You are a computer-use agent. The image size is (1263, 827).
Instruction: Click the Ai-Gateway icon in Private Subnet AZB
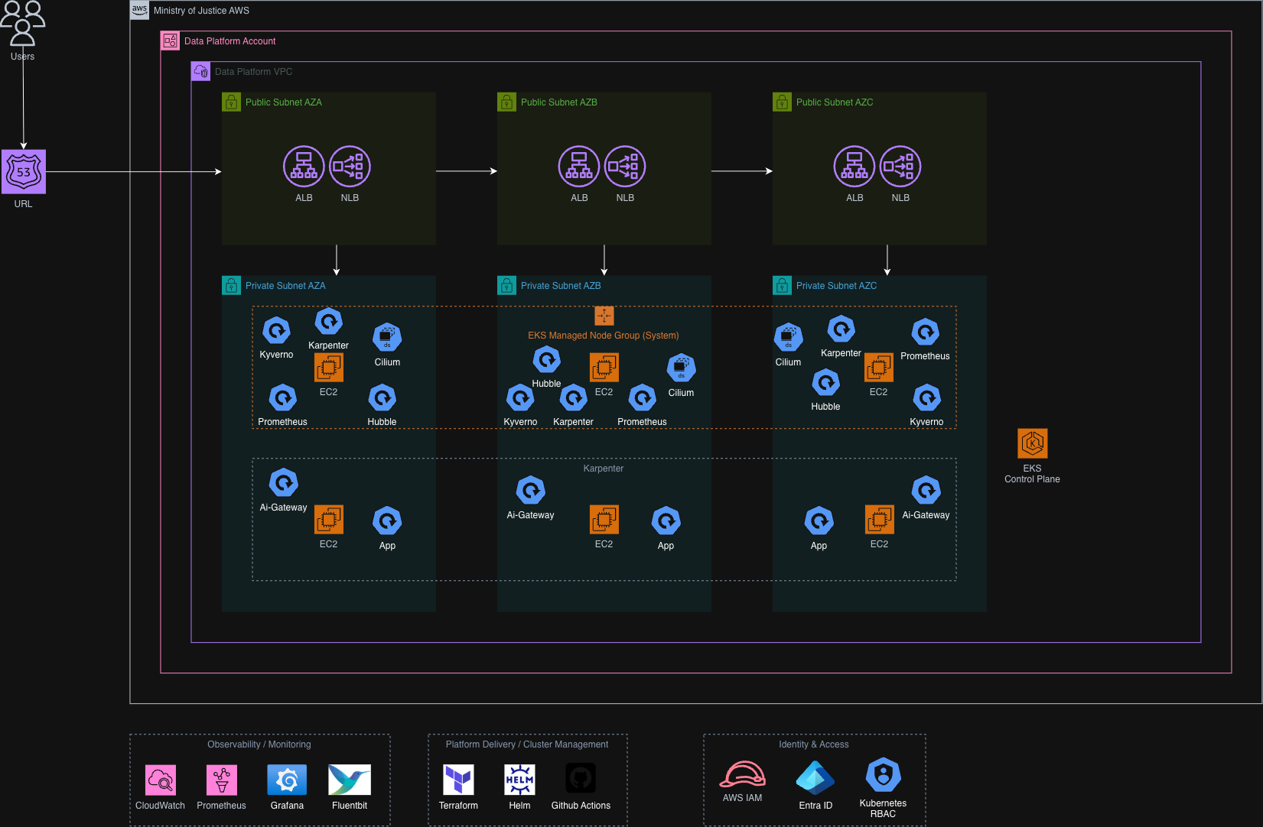point(530,491)
